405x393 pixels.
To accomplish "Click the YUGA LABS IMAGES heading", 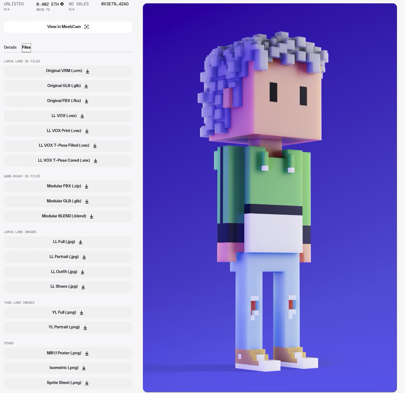I will pyautogui.click(x=19, y=303).
